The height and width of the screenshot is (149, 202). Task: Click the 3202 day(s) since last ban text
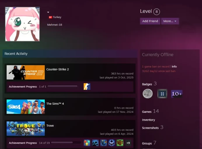(159, 71)
